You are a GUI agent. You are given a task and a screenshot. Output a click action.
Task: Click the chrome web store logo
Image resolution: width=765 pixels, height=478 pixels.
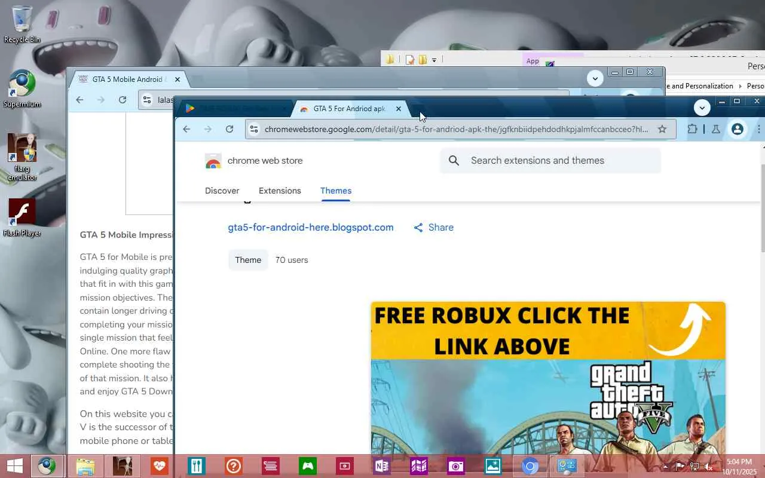pyautogui.click(x=254, y=161)
